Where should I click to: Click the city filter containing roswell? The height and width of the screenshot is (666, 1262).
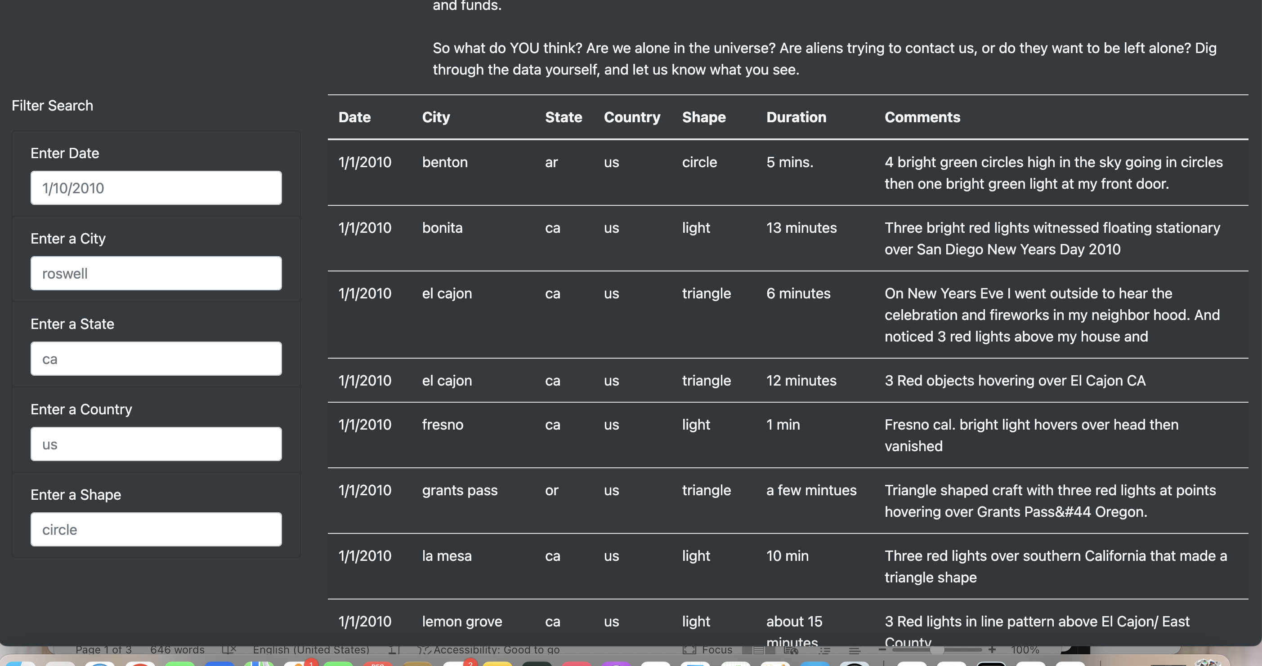(156, 273)
